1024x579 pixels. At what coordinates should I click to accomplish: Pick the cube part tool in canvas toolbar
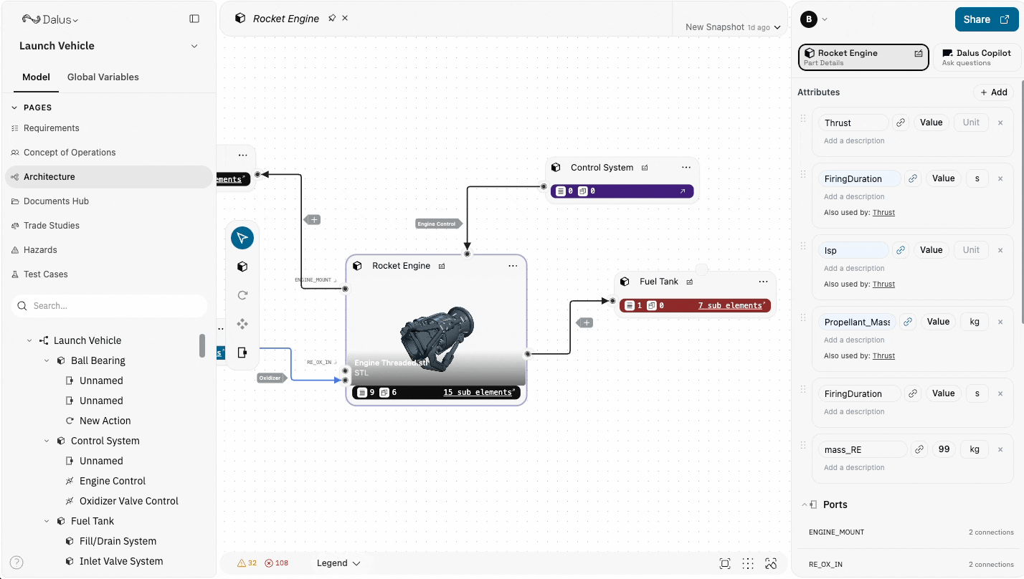tap(242, 267)
